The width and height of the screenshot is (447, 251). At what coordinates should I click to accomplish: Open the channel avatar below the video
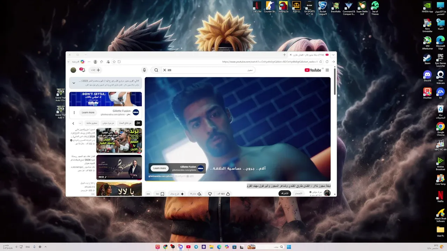point(327,193)
